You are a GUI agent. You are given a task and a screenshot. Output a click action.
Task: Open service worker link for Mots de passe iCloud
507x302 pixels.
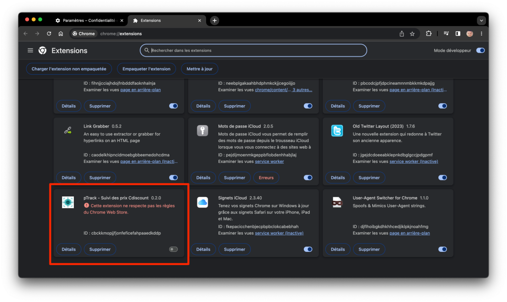coord(269,161)
